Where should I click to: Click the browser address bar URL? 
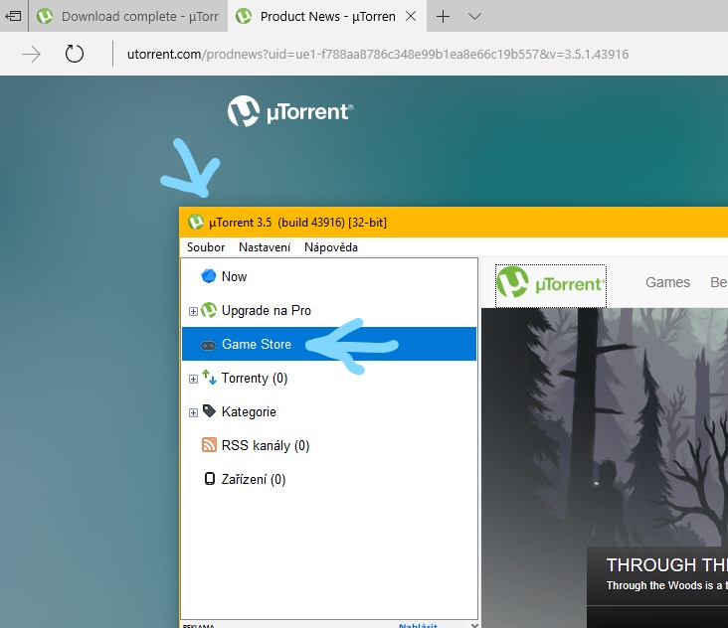coord(378,55)
